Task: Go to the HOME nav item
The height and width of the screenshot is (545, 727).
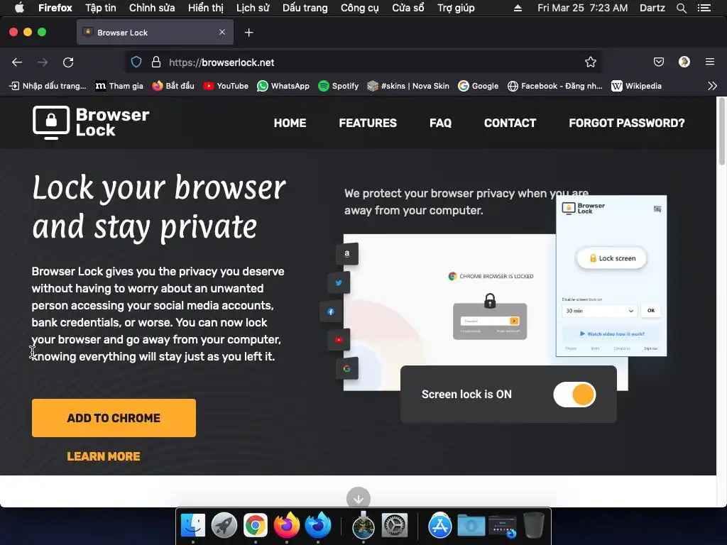Action: click(290, 123)
